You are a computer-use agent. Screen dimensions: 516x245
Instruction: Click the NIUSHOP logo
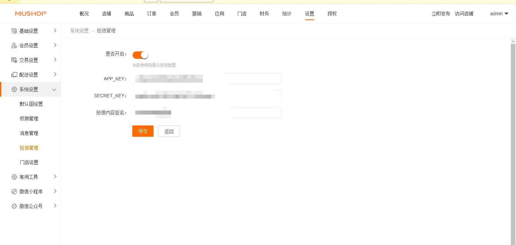(x=31, y=14)
